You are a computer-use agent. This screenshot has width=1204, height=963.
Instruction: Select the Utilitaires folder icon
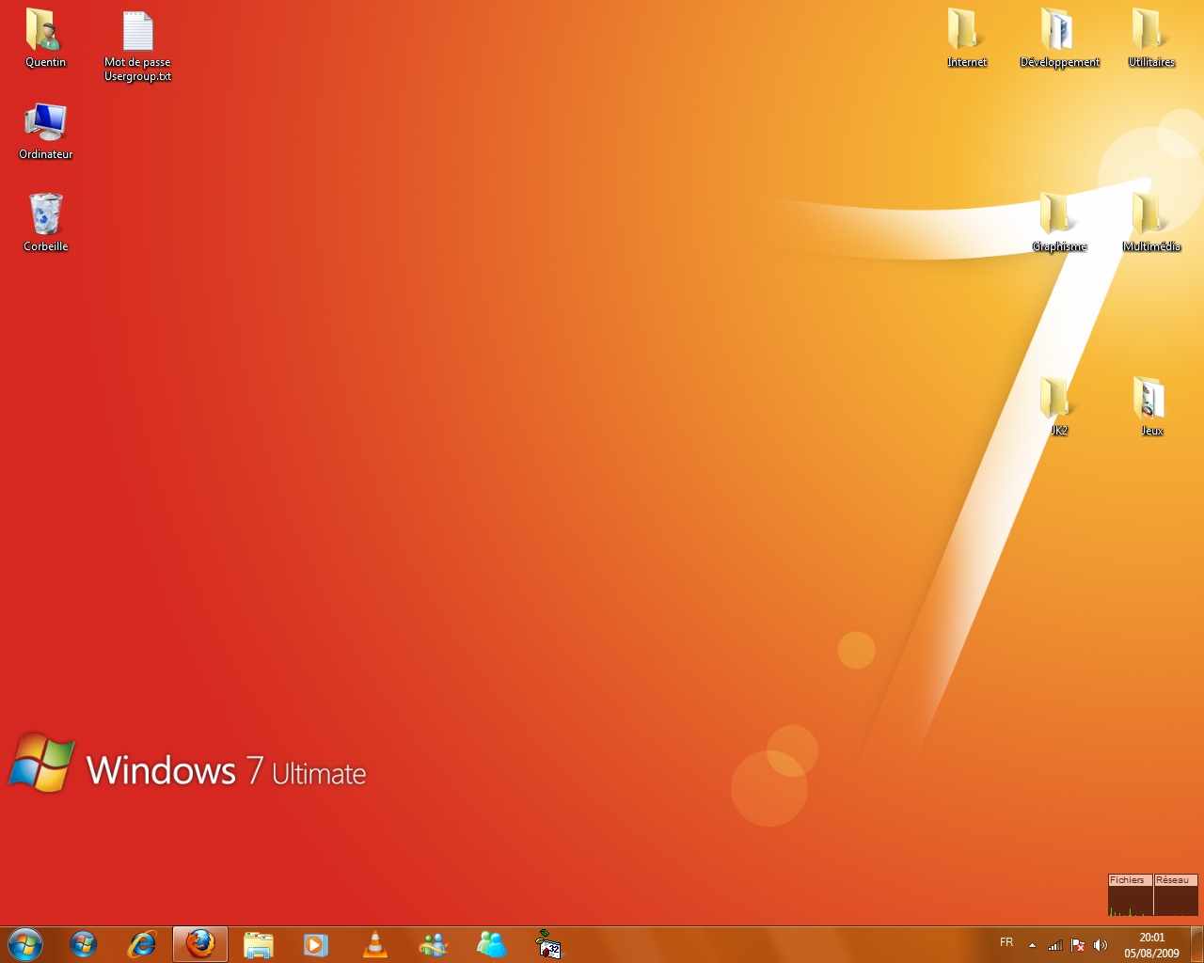point(1151,39)
